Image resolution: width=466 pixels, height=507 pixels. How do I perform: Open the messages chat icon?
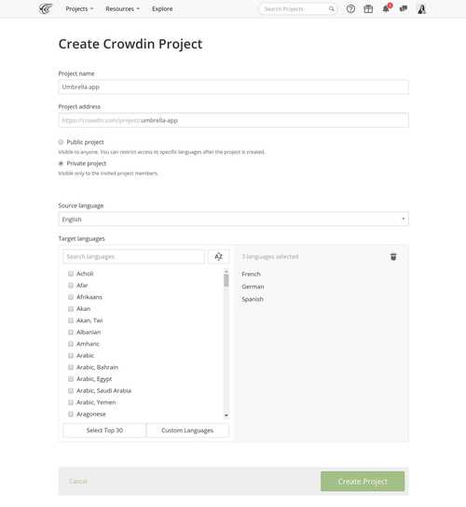404,8
